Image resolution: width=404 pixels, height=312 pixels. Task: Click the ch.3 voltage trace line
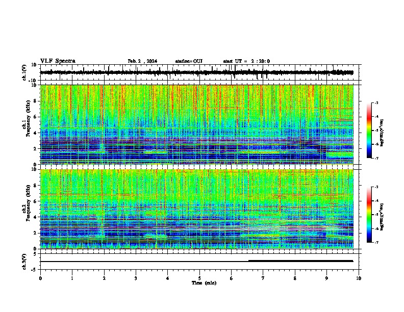click(196, 262)
